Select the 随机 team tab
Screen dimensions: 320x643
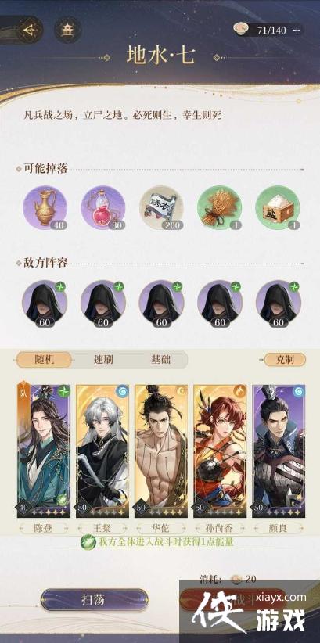44,360
